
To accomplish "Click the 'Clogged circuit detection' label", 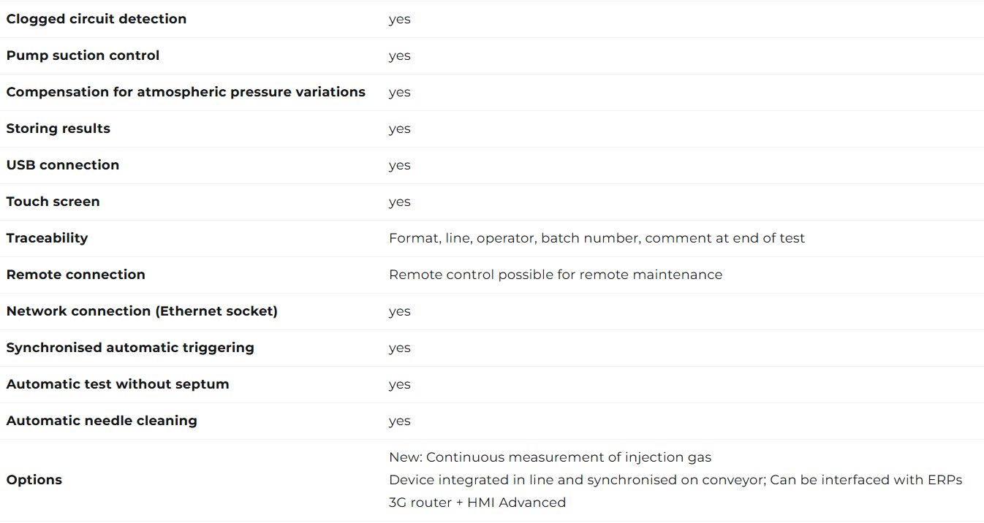I will (96, 19).
